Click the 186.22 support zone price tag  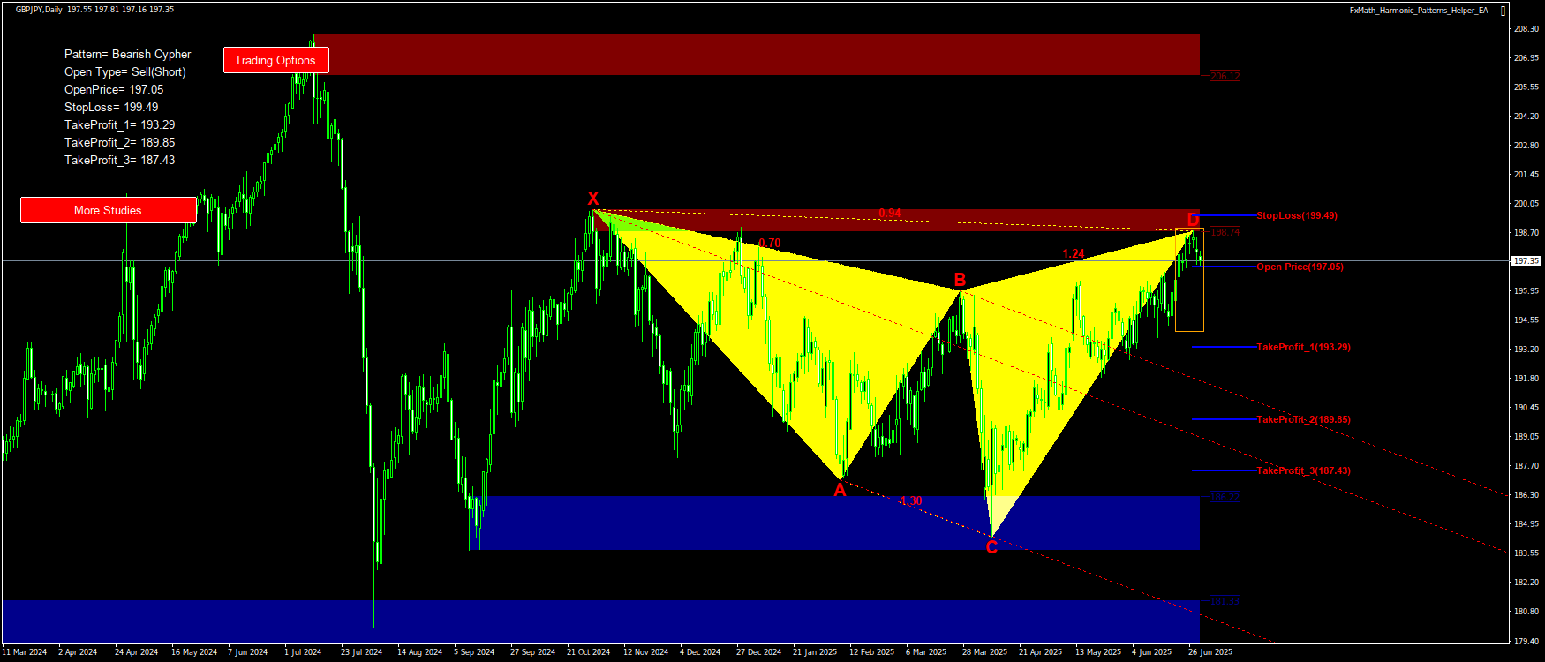1225,498
